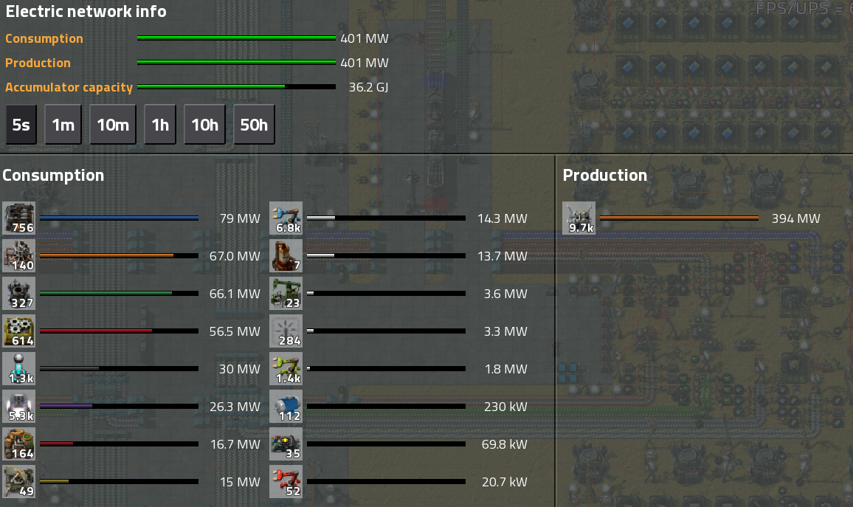The image size is (853, 507).
Task: Click the "230 kW" consumption value
Action: [505, 407]
